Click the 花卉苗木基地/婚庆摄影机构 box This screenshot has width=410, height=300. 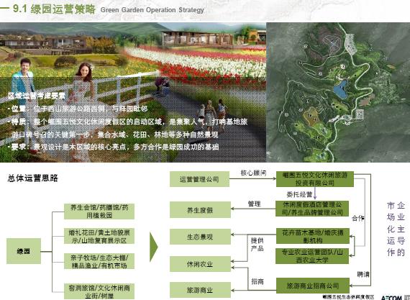313,236
